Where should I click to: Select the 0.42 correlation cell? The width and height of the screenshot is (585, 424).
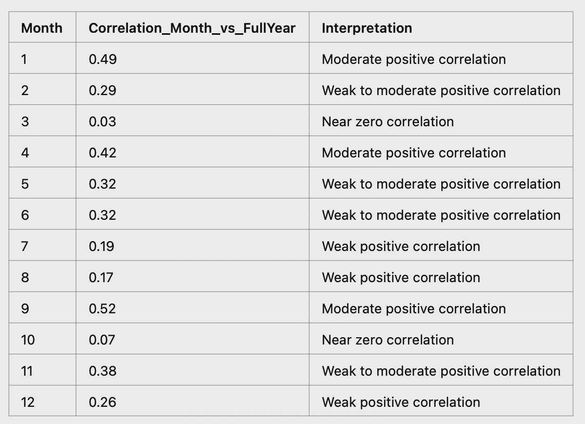(103, 153)
